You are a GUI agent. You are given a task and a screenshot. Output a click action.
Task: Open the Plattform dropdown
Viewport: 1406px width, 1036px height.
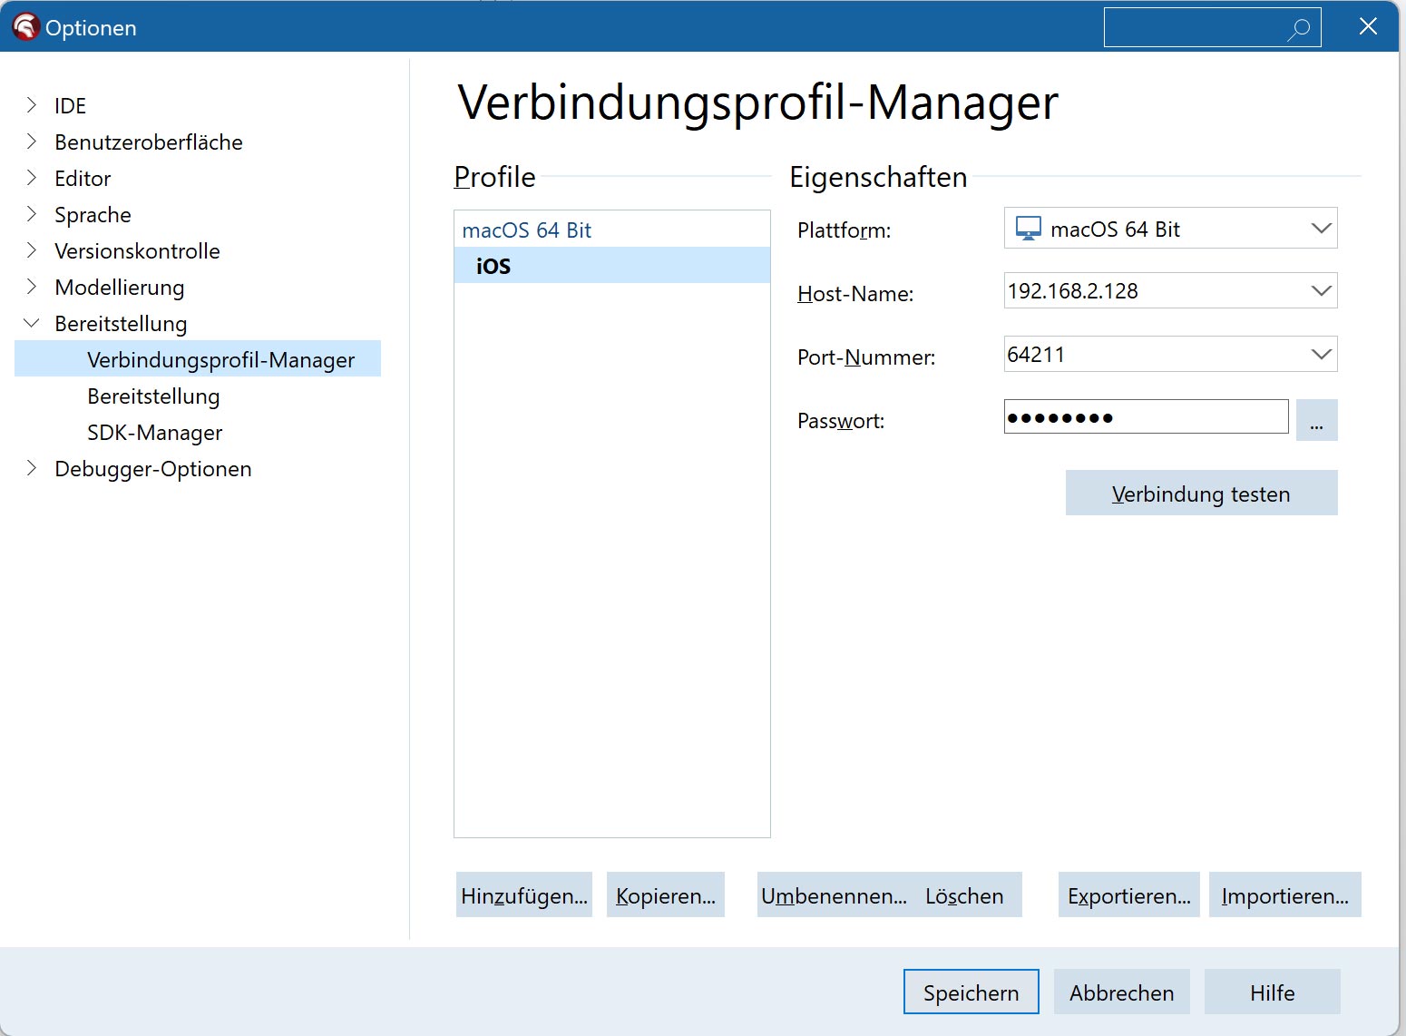(1321, 229)
